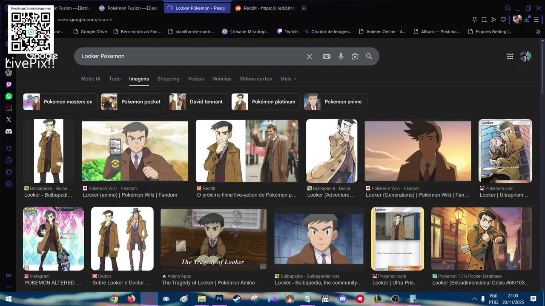Screen dimensions: 545x306
Task: Show more bookmarks with the double chevron
Action: (x=538, y=31)
